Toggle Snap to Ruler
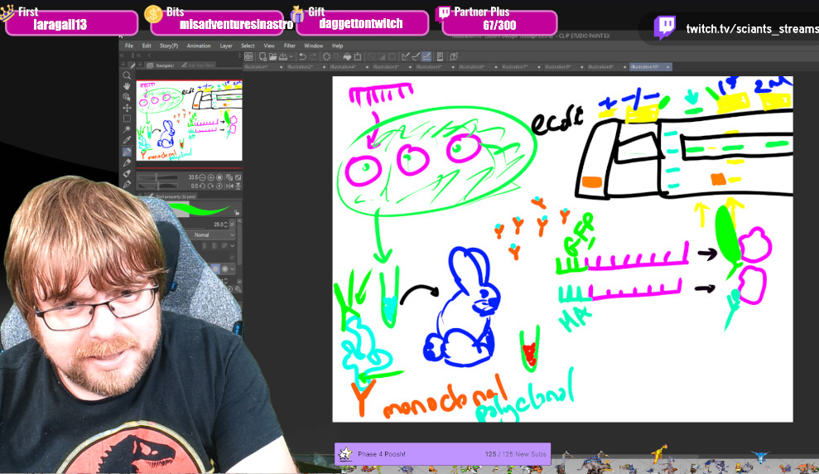This screenshot has height=474, width=819. tap(405, 56)
